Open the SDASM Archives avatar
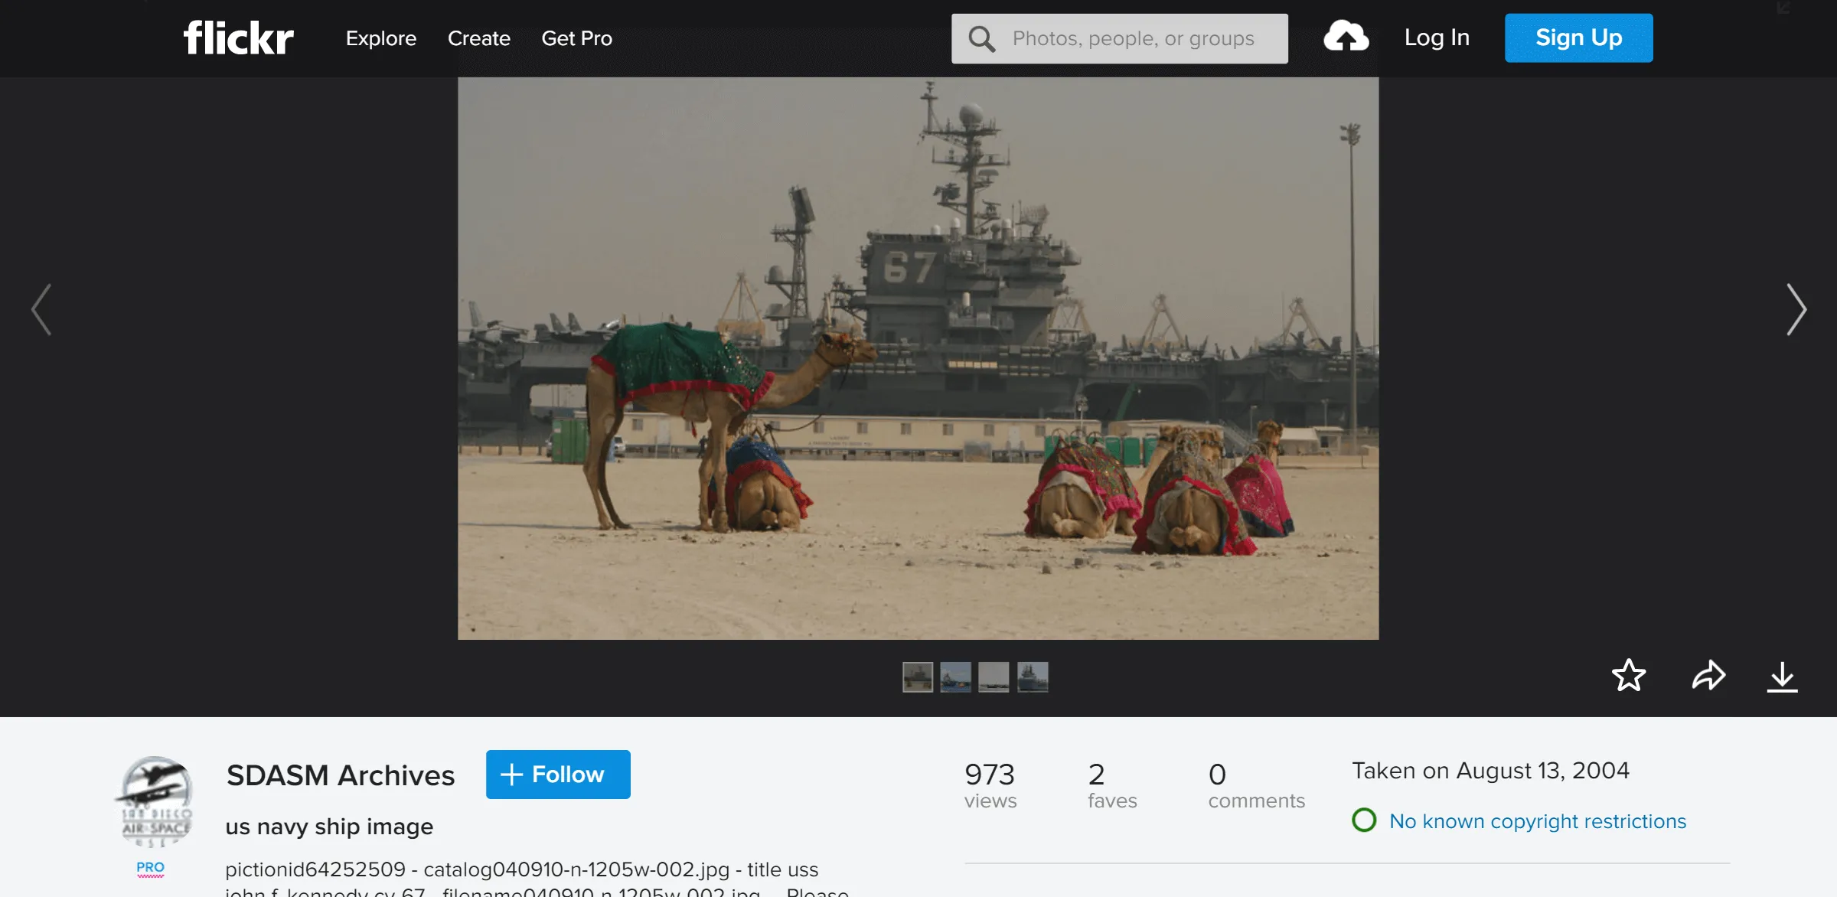The height and width of the screenshot is (897, 1837). pos(155,801)
